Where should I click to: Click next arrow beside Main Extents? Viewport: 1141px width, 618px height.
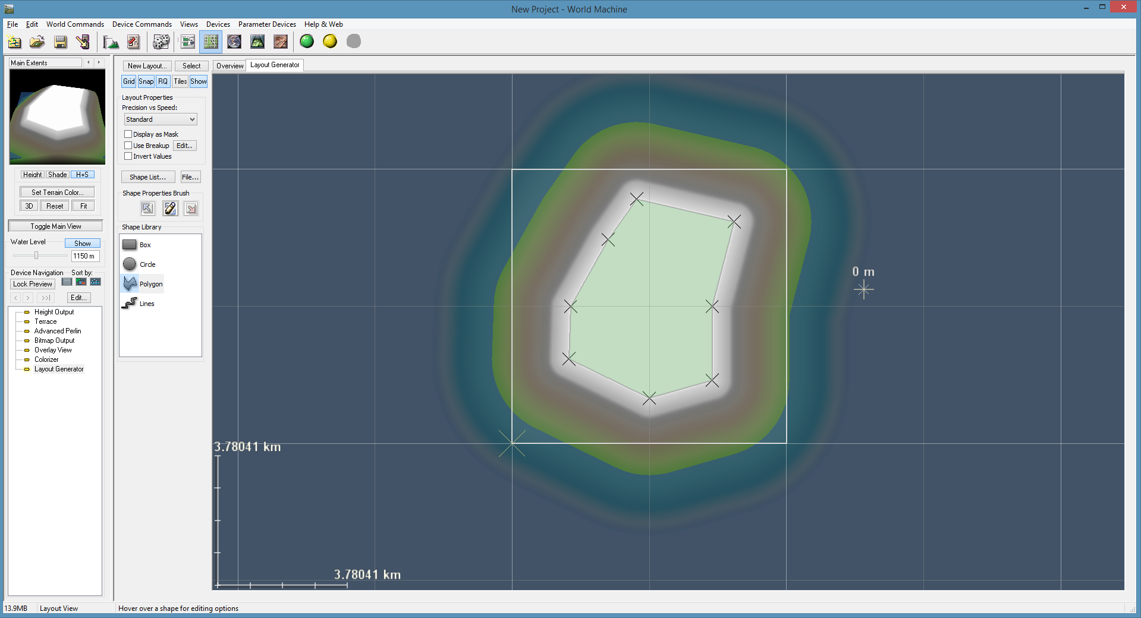point(99,62)
